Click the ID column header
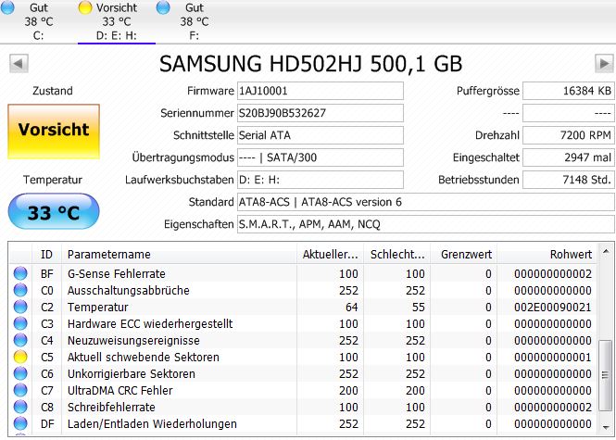The image size is (616, 440). coord(46,254)
